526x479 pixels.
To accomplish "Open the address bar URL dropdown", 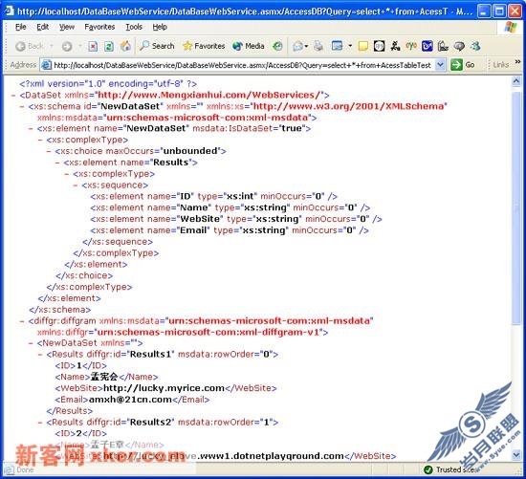I will pyautogui.click(x=441, y=64).
